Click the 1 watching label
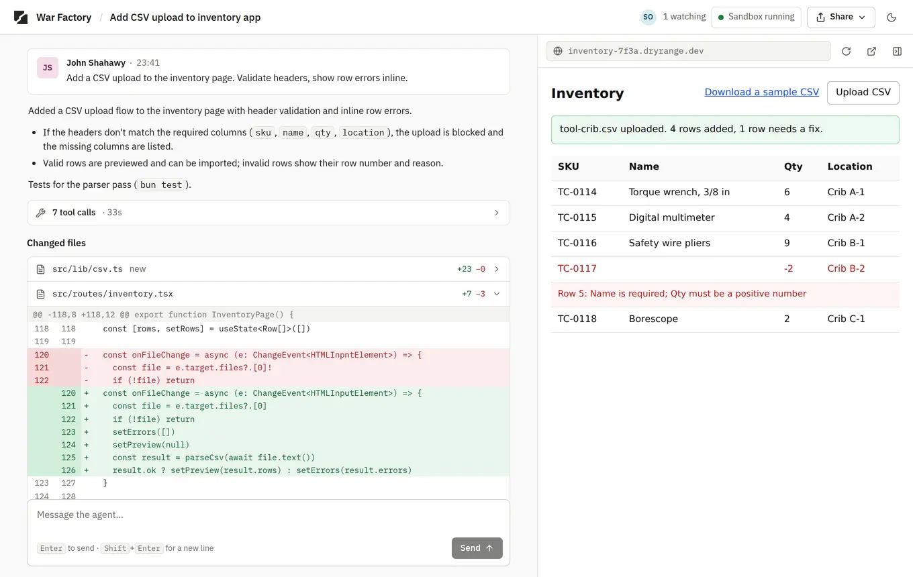913x577 pixels. coord(684,17)
